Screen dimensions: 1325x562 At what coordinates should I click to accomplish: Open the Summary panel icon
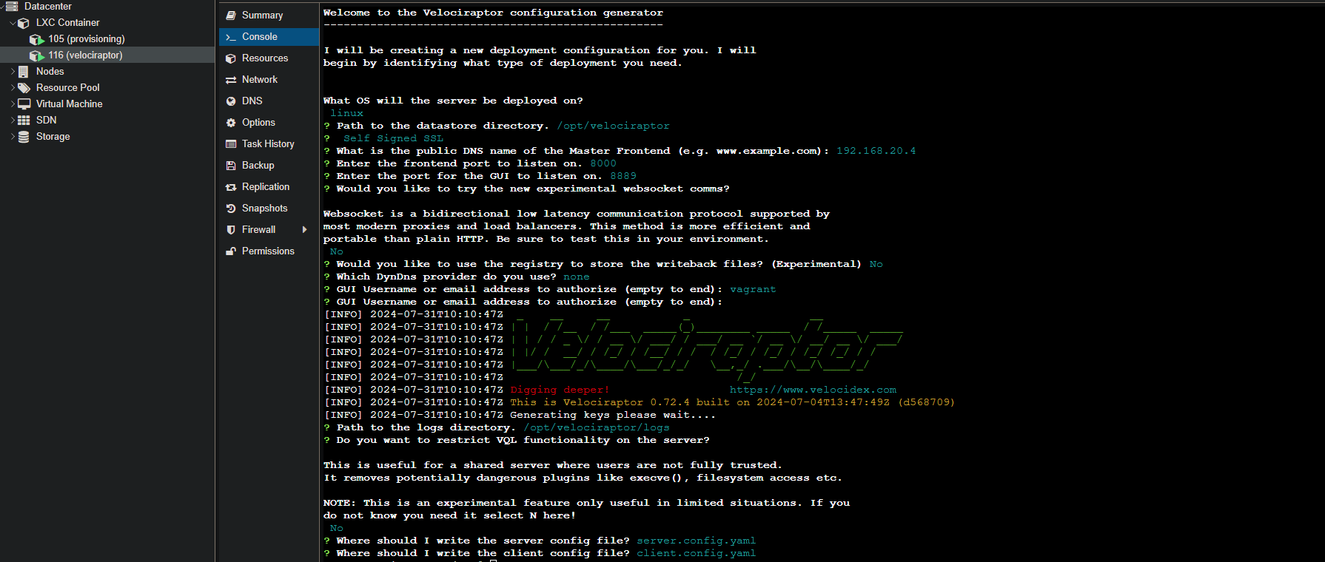tap(231, 16)
